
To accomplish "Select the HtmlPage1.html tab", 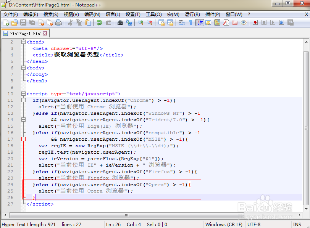I will [x=25, y=34].
